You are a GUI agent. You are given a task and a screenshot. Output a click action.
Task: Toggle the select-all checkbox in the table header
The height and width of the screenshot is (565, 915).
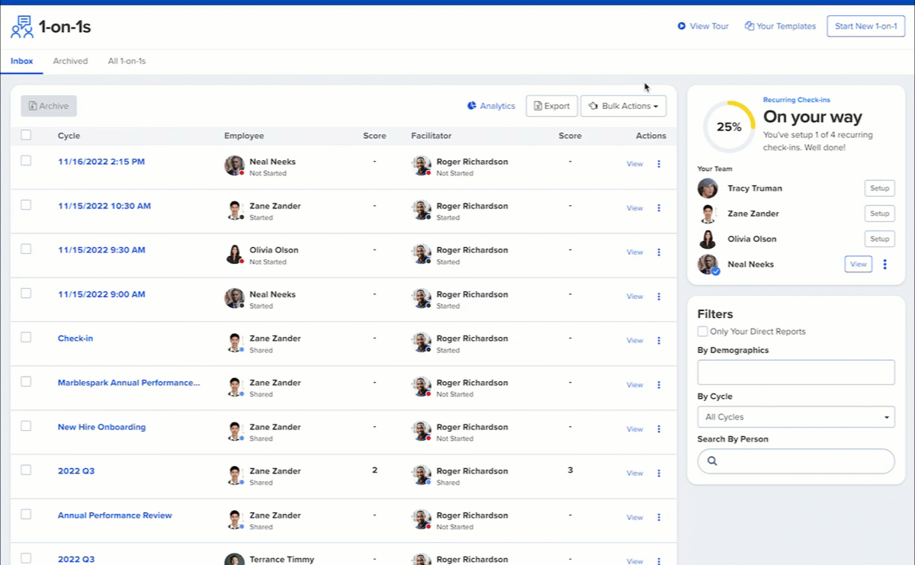(26, 135)
